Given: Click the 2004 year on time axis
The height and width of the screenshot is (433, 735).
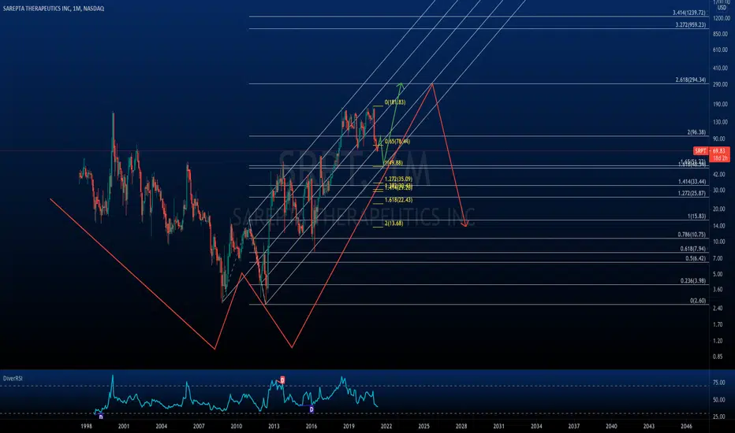Looking at the screenshot, I should (x=161, y=427).
